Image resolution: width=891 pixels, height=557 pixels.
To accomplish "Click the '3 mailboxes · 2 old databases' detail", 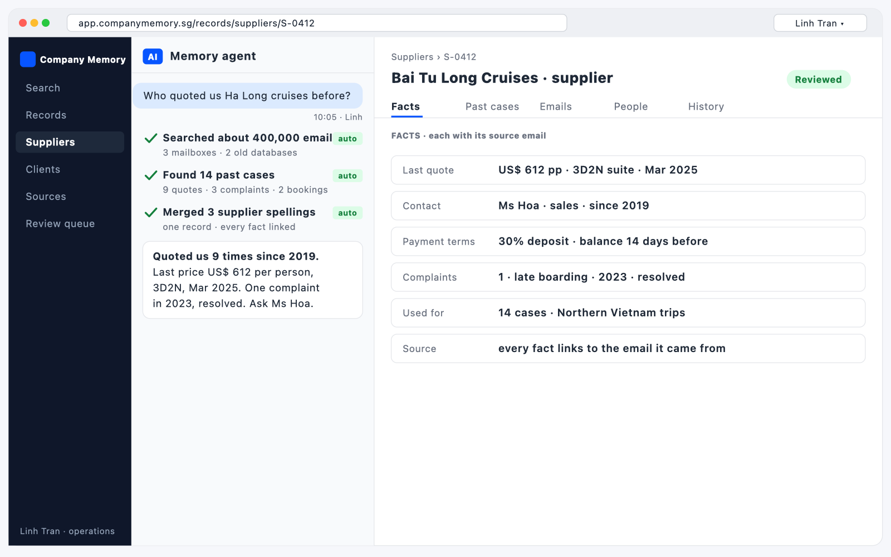I will tap(230, 153).
